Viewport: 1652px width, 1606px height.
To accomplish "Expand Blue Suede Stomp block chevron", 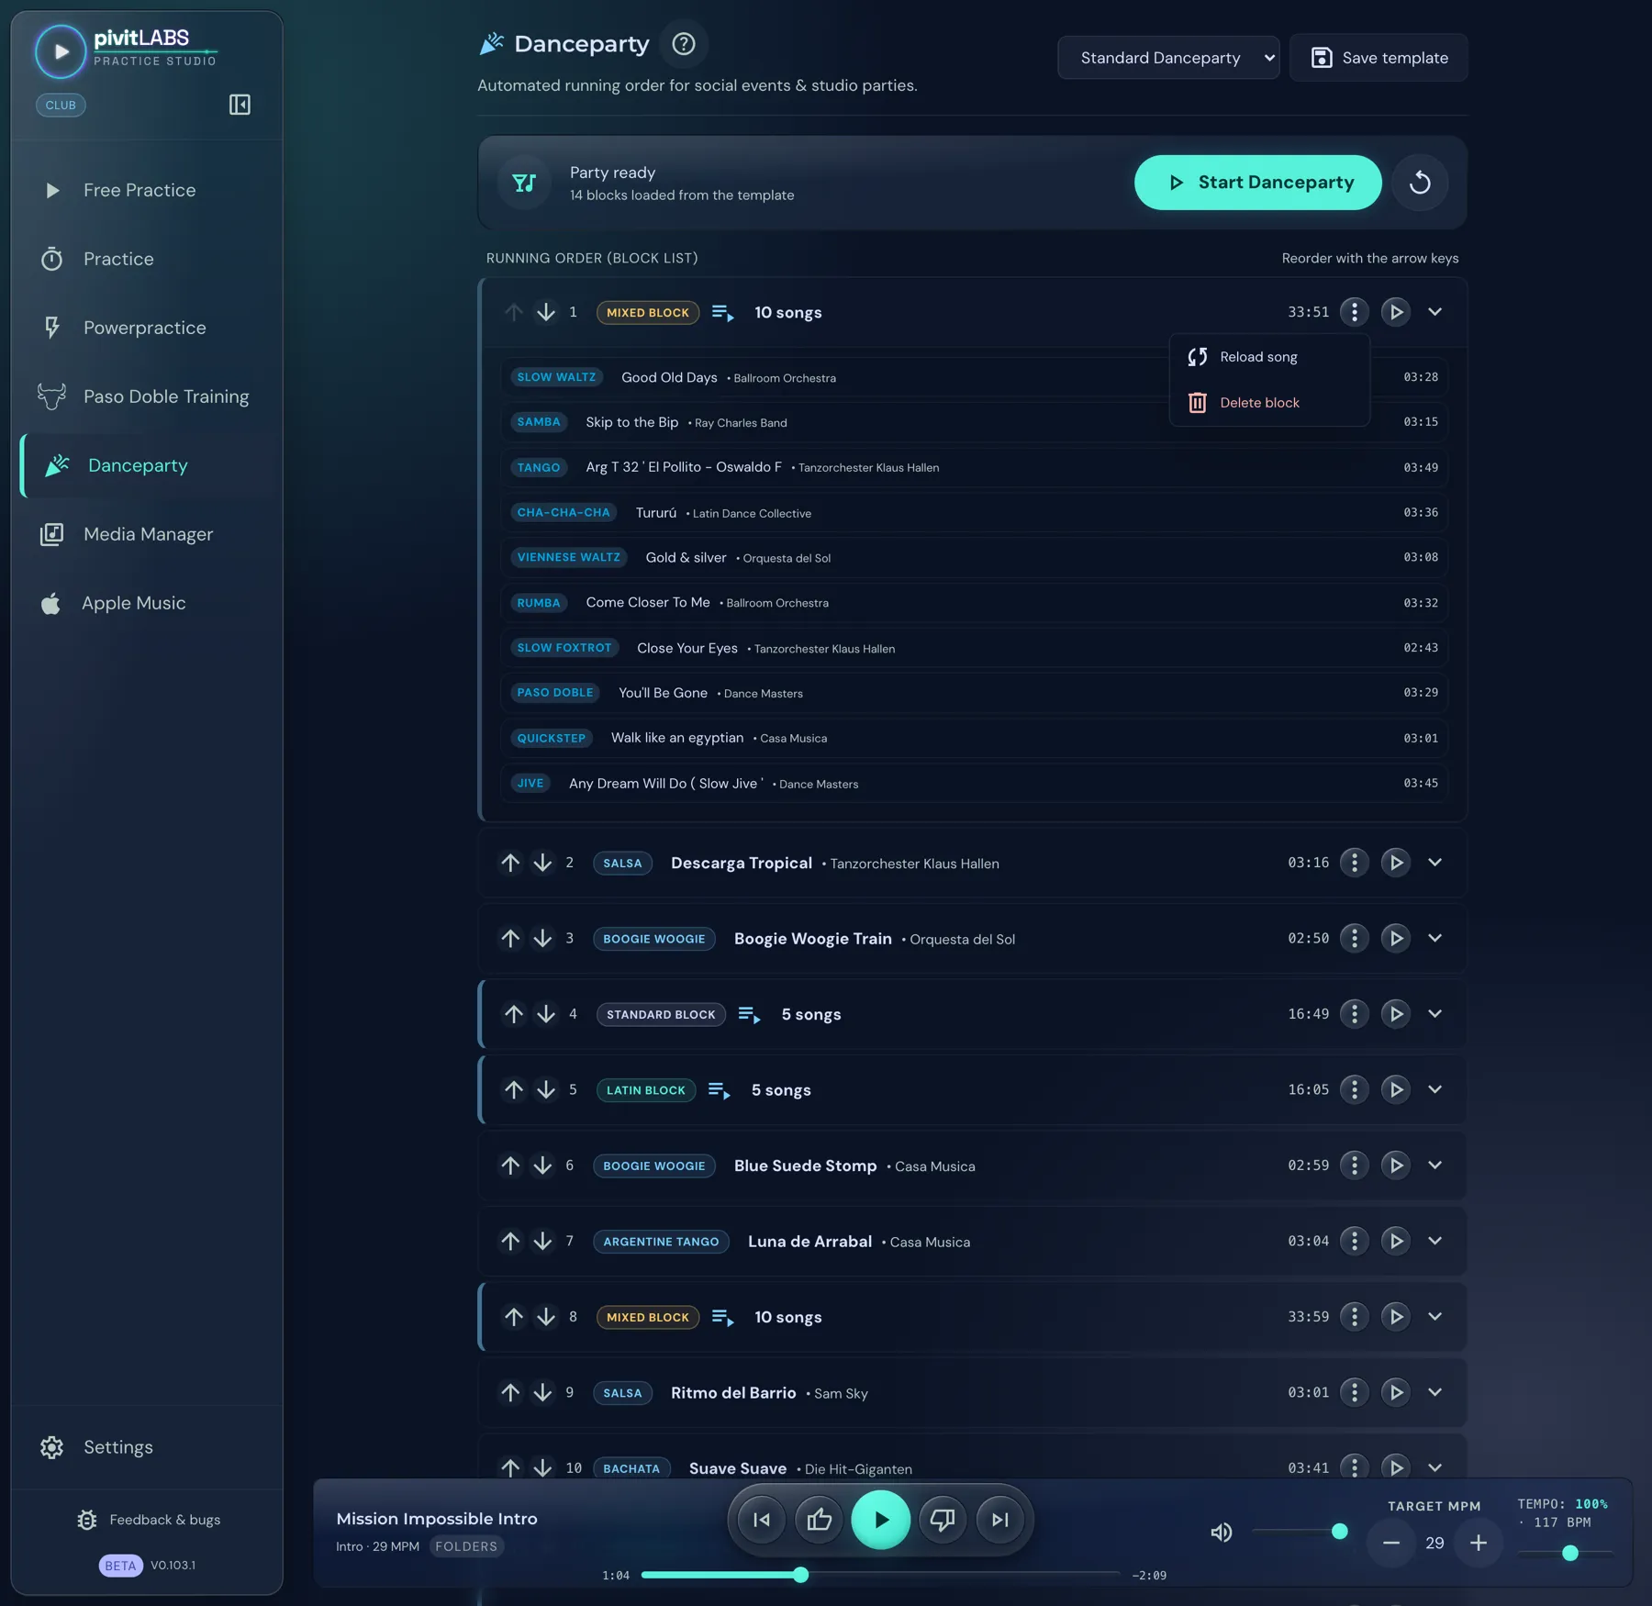I will [1435, 1165].
